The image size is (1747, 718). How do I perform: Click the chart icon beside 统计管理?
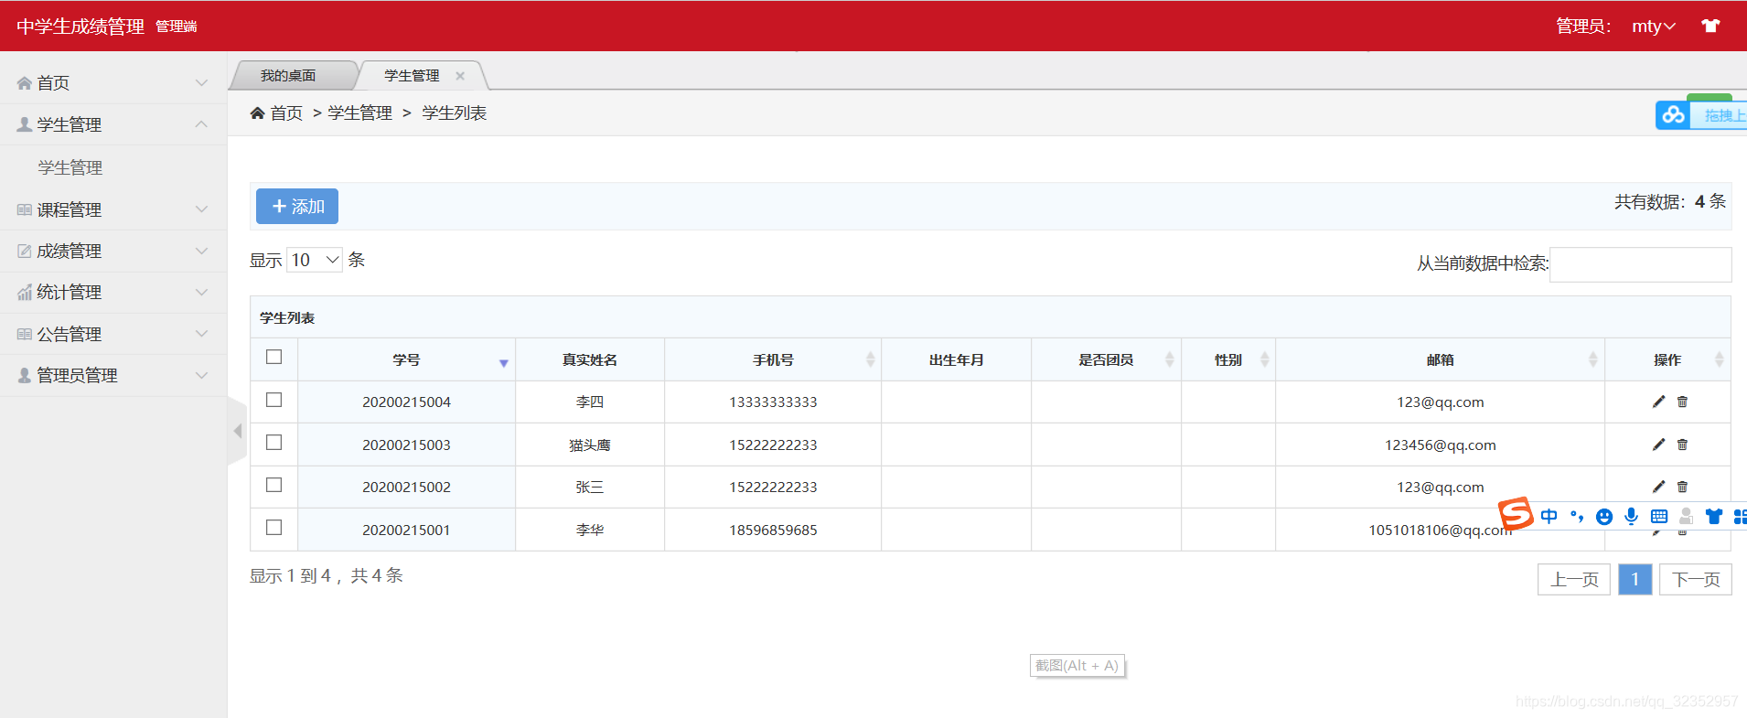click(x=25, y=293)
